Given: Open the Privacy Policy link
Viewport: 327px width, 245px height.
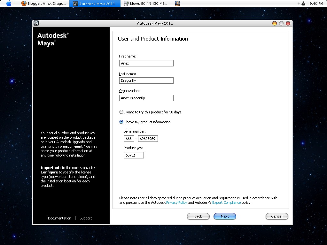Looking at the screenshot, I should [177, 203].
